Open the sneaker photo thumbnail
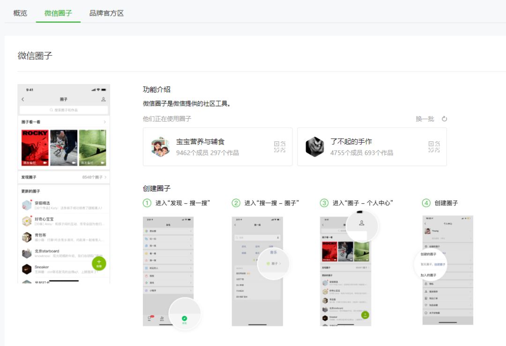Screen dimensions: 506x346 [x=64, y=148]
